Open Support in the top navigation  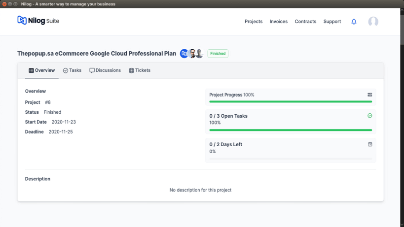click(332, 22)
